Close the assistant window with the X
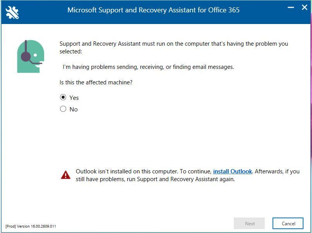The image size is (312, 233). click(x=304, y=7)
